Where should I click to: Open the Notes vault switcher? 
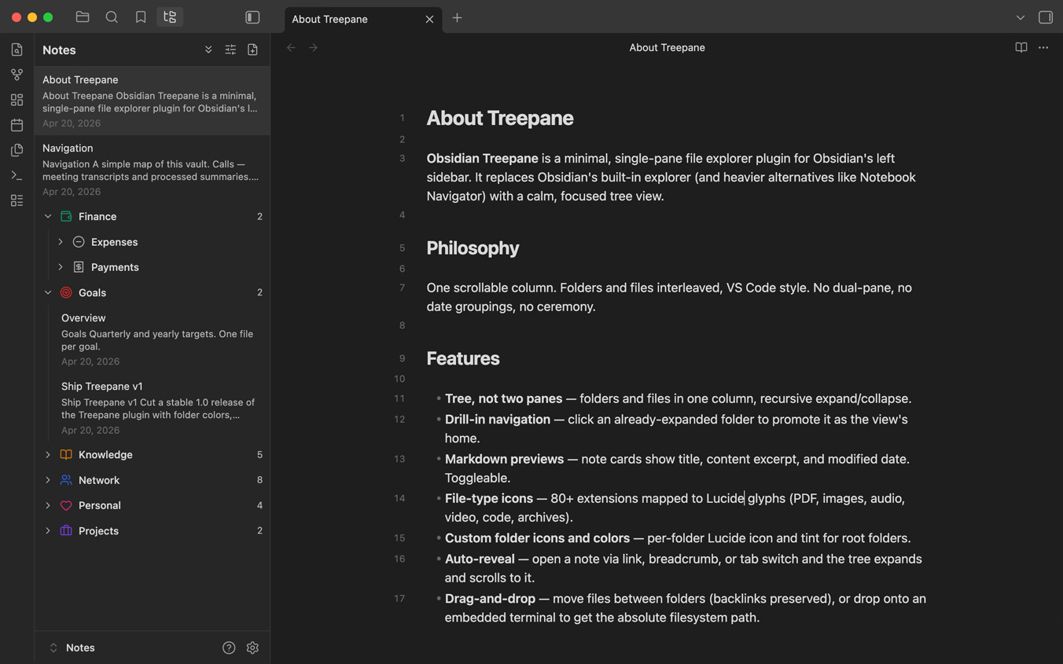72,648
